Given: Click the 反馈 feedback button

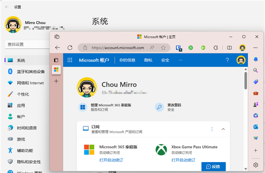Looking at the screenshot, I should (213, 166).
